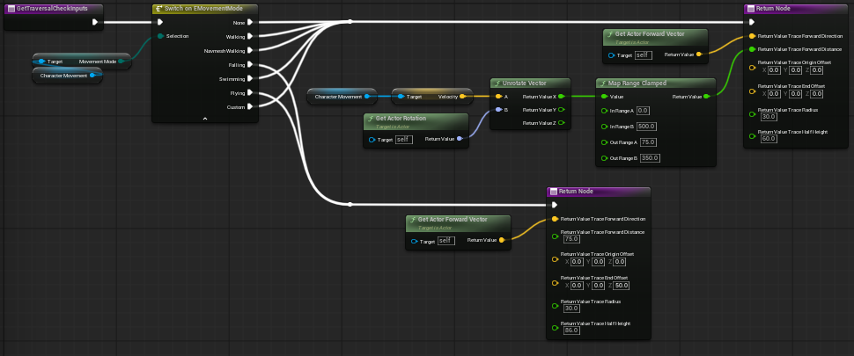Click Trace Half Height pin on lower Return Node
Screen dimensions: 854x356
[x=555, y=328]
